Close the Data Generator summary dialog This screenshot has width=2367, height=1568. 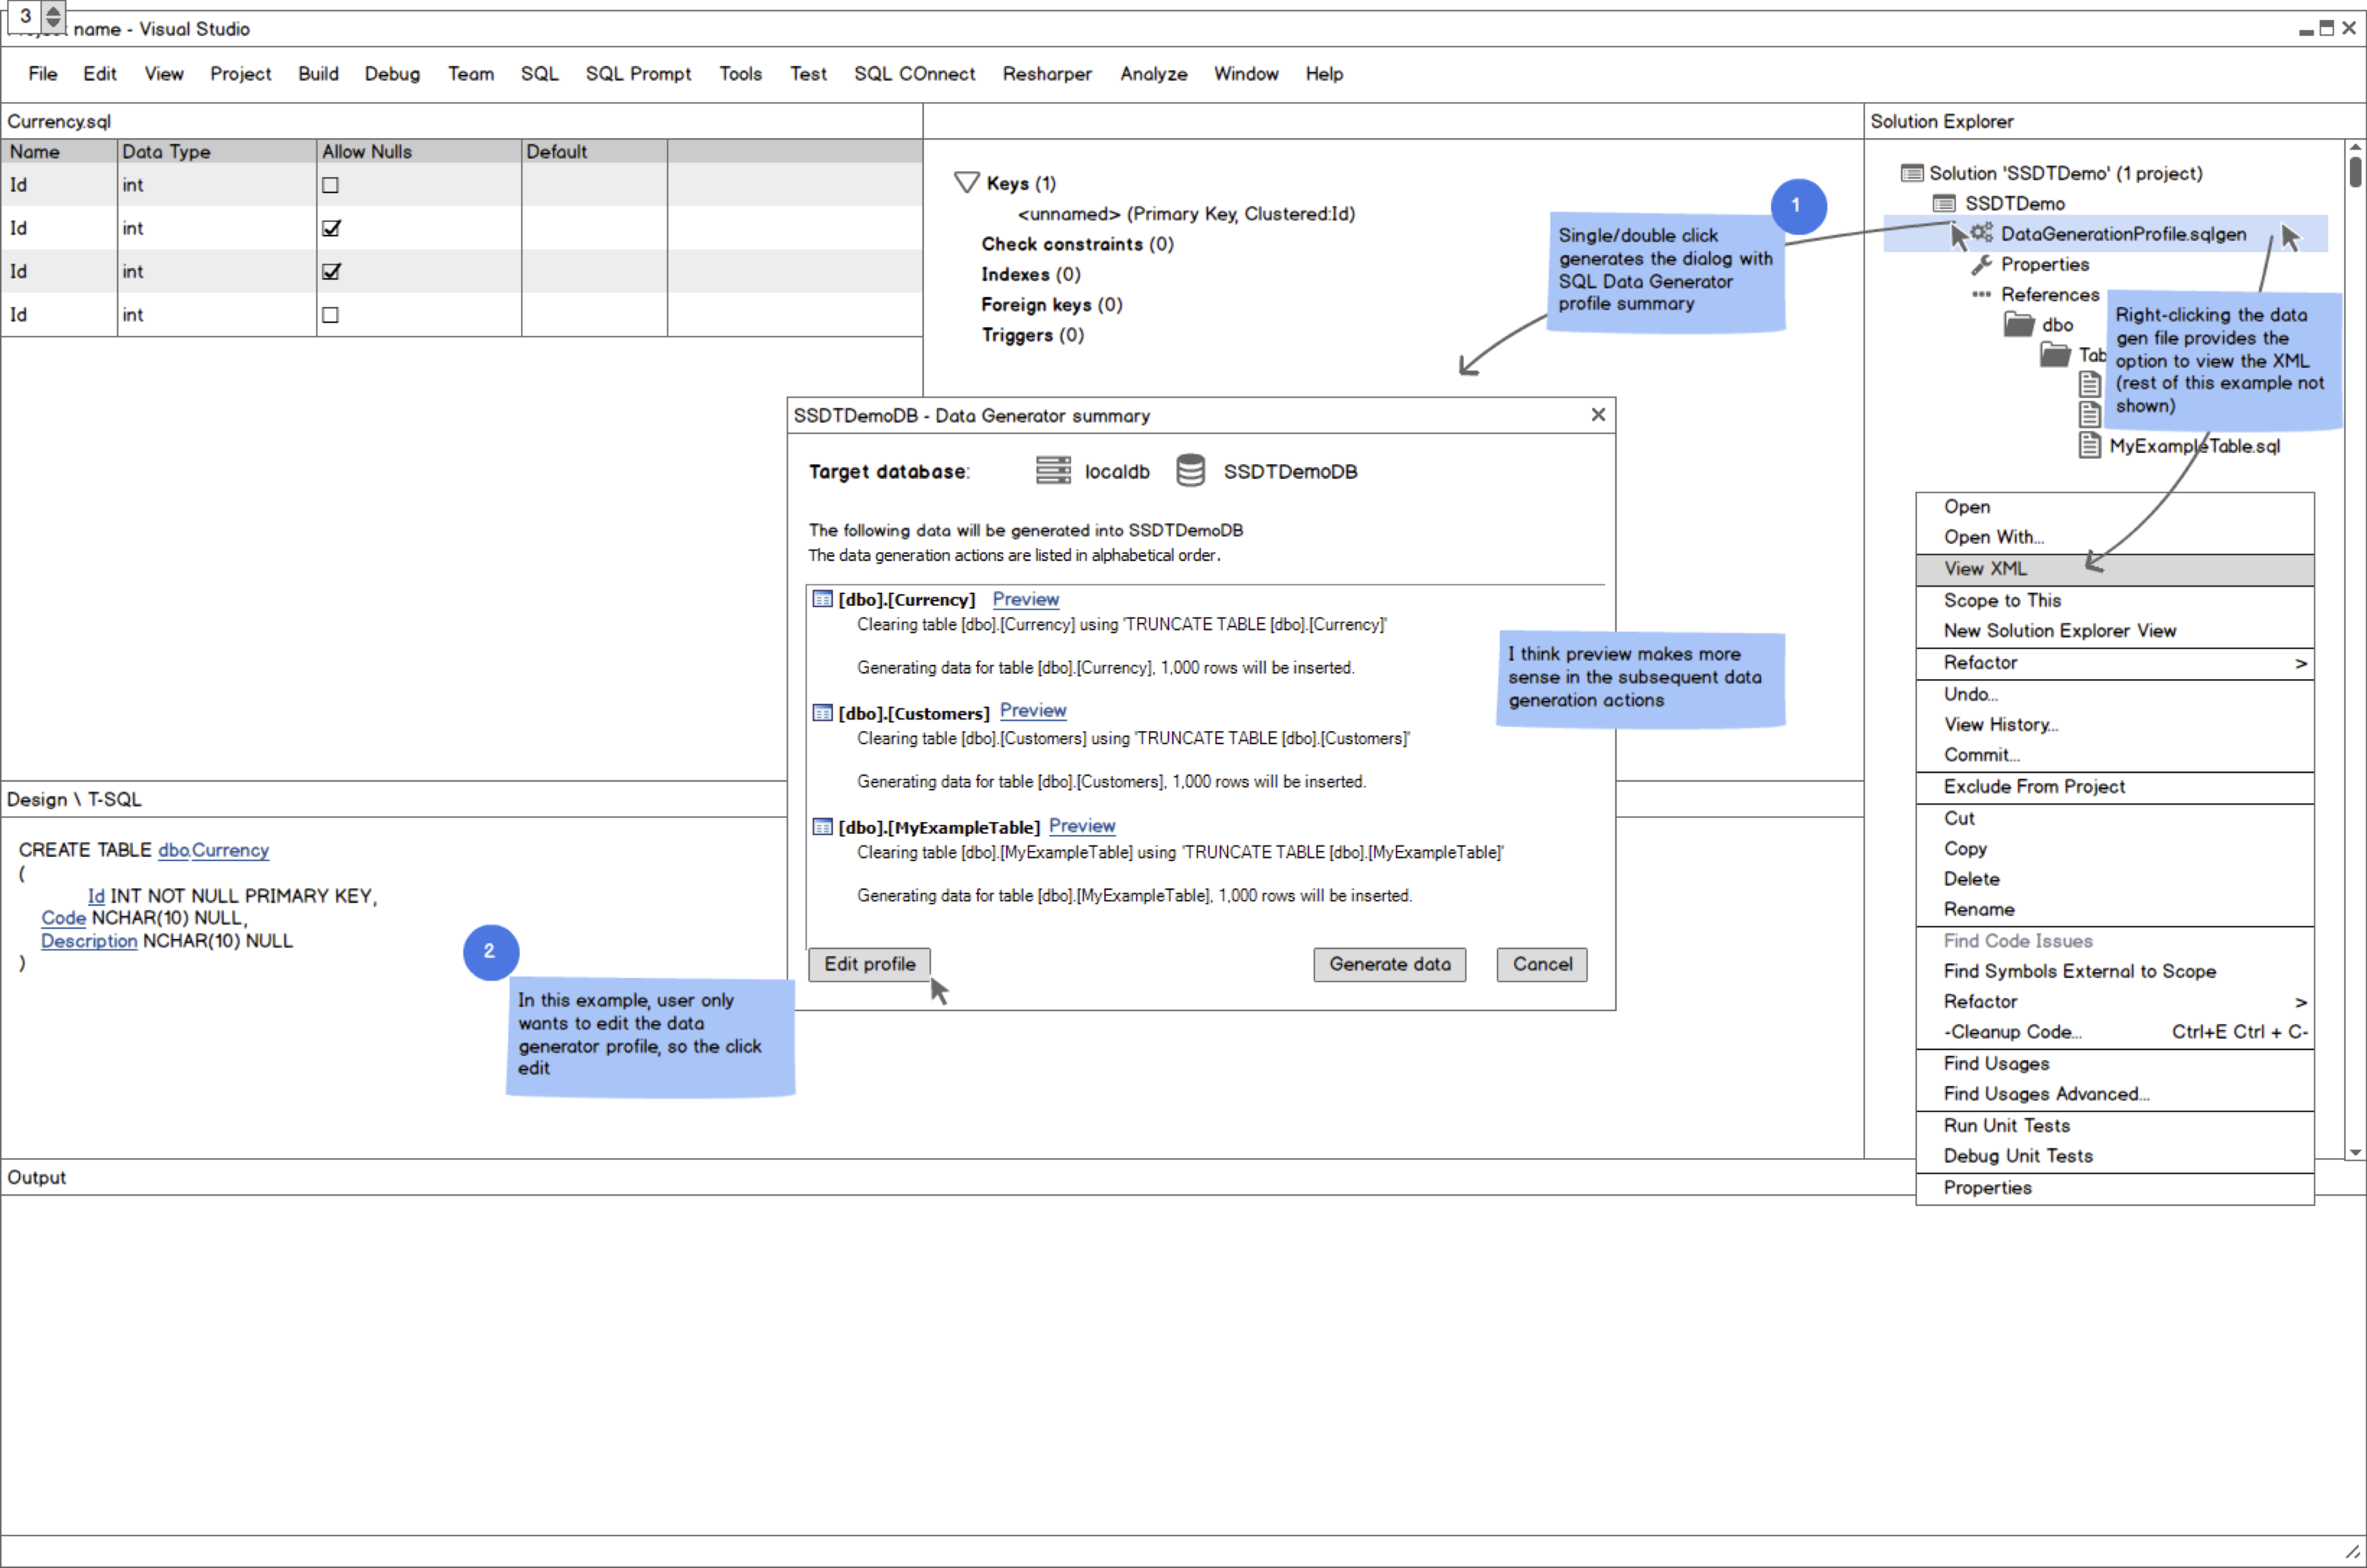pos(1598,414)
